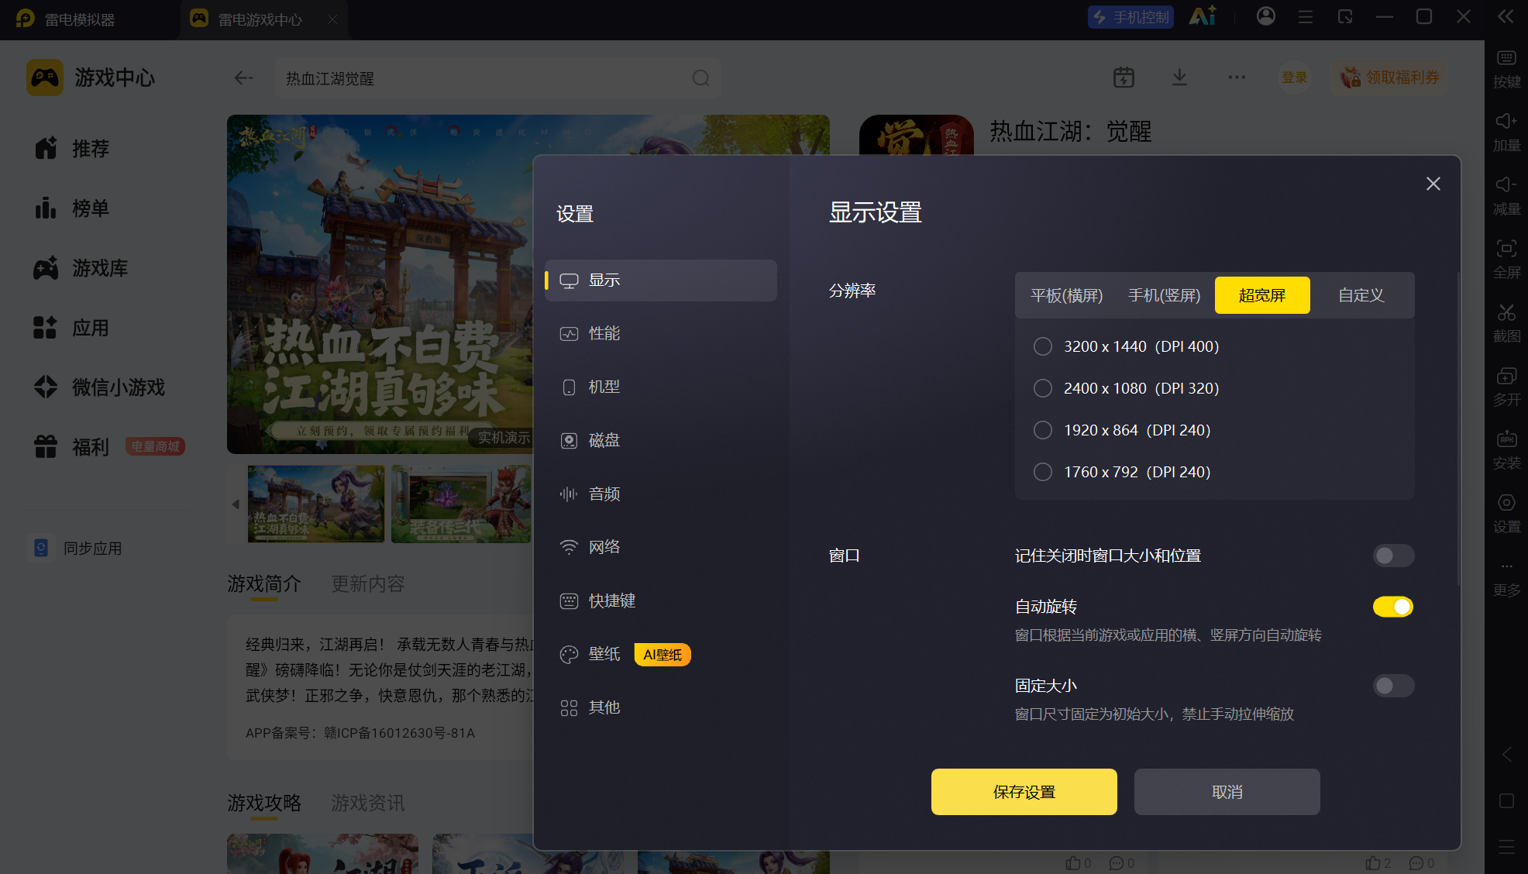Select the first screenshot thumbnail below banner
The width and height of the screenshot is (1528, 874).
point(316,504)
